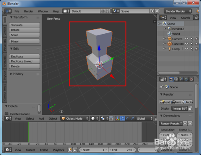The image size is (201, 155).
Task: Collapse the Scene tree node
Action: tap(159, 24)
